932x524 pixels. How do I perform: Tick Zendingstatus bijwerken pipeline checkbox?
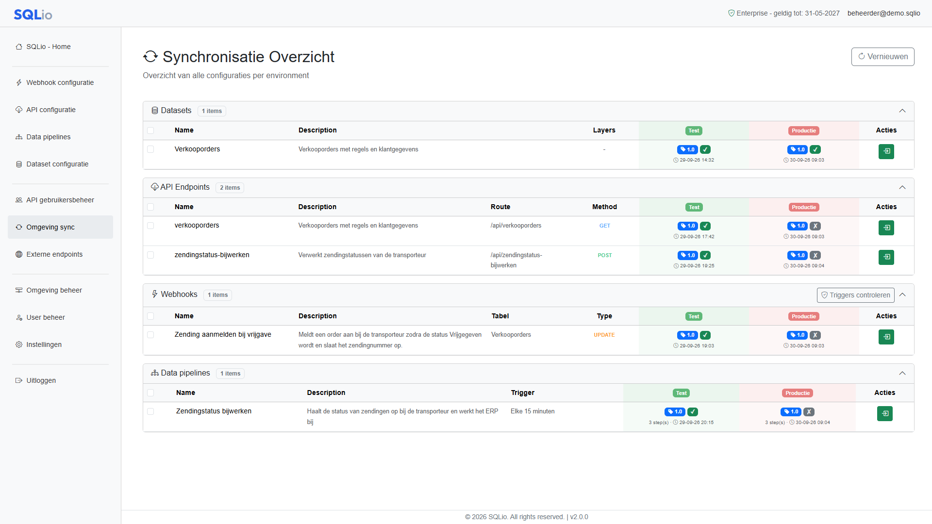pos(150,411)
